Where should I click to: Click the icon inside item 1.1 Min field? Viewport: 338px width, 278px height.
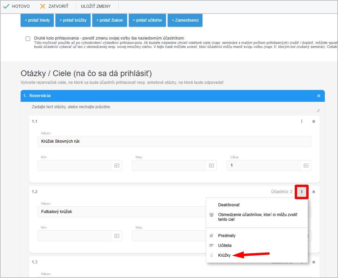pyautogui.click(x=117, y=166)
